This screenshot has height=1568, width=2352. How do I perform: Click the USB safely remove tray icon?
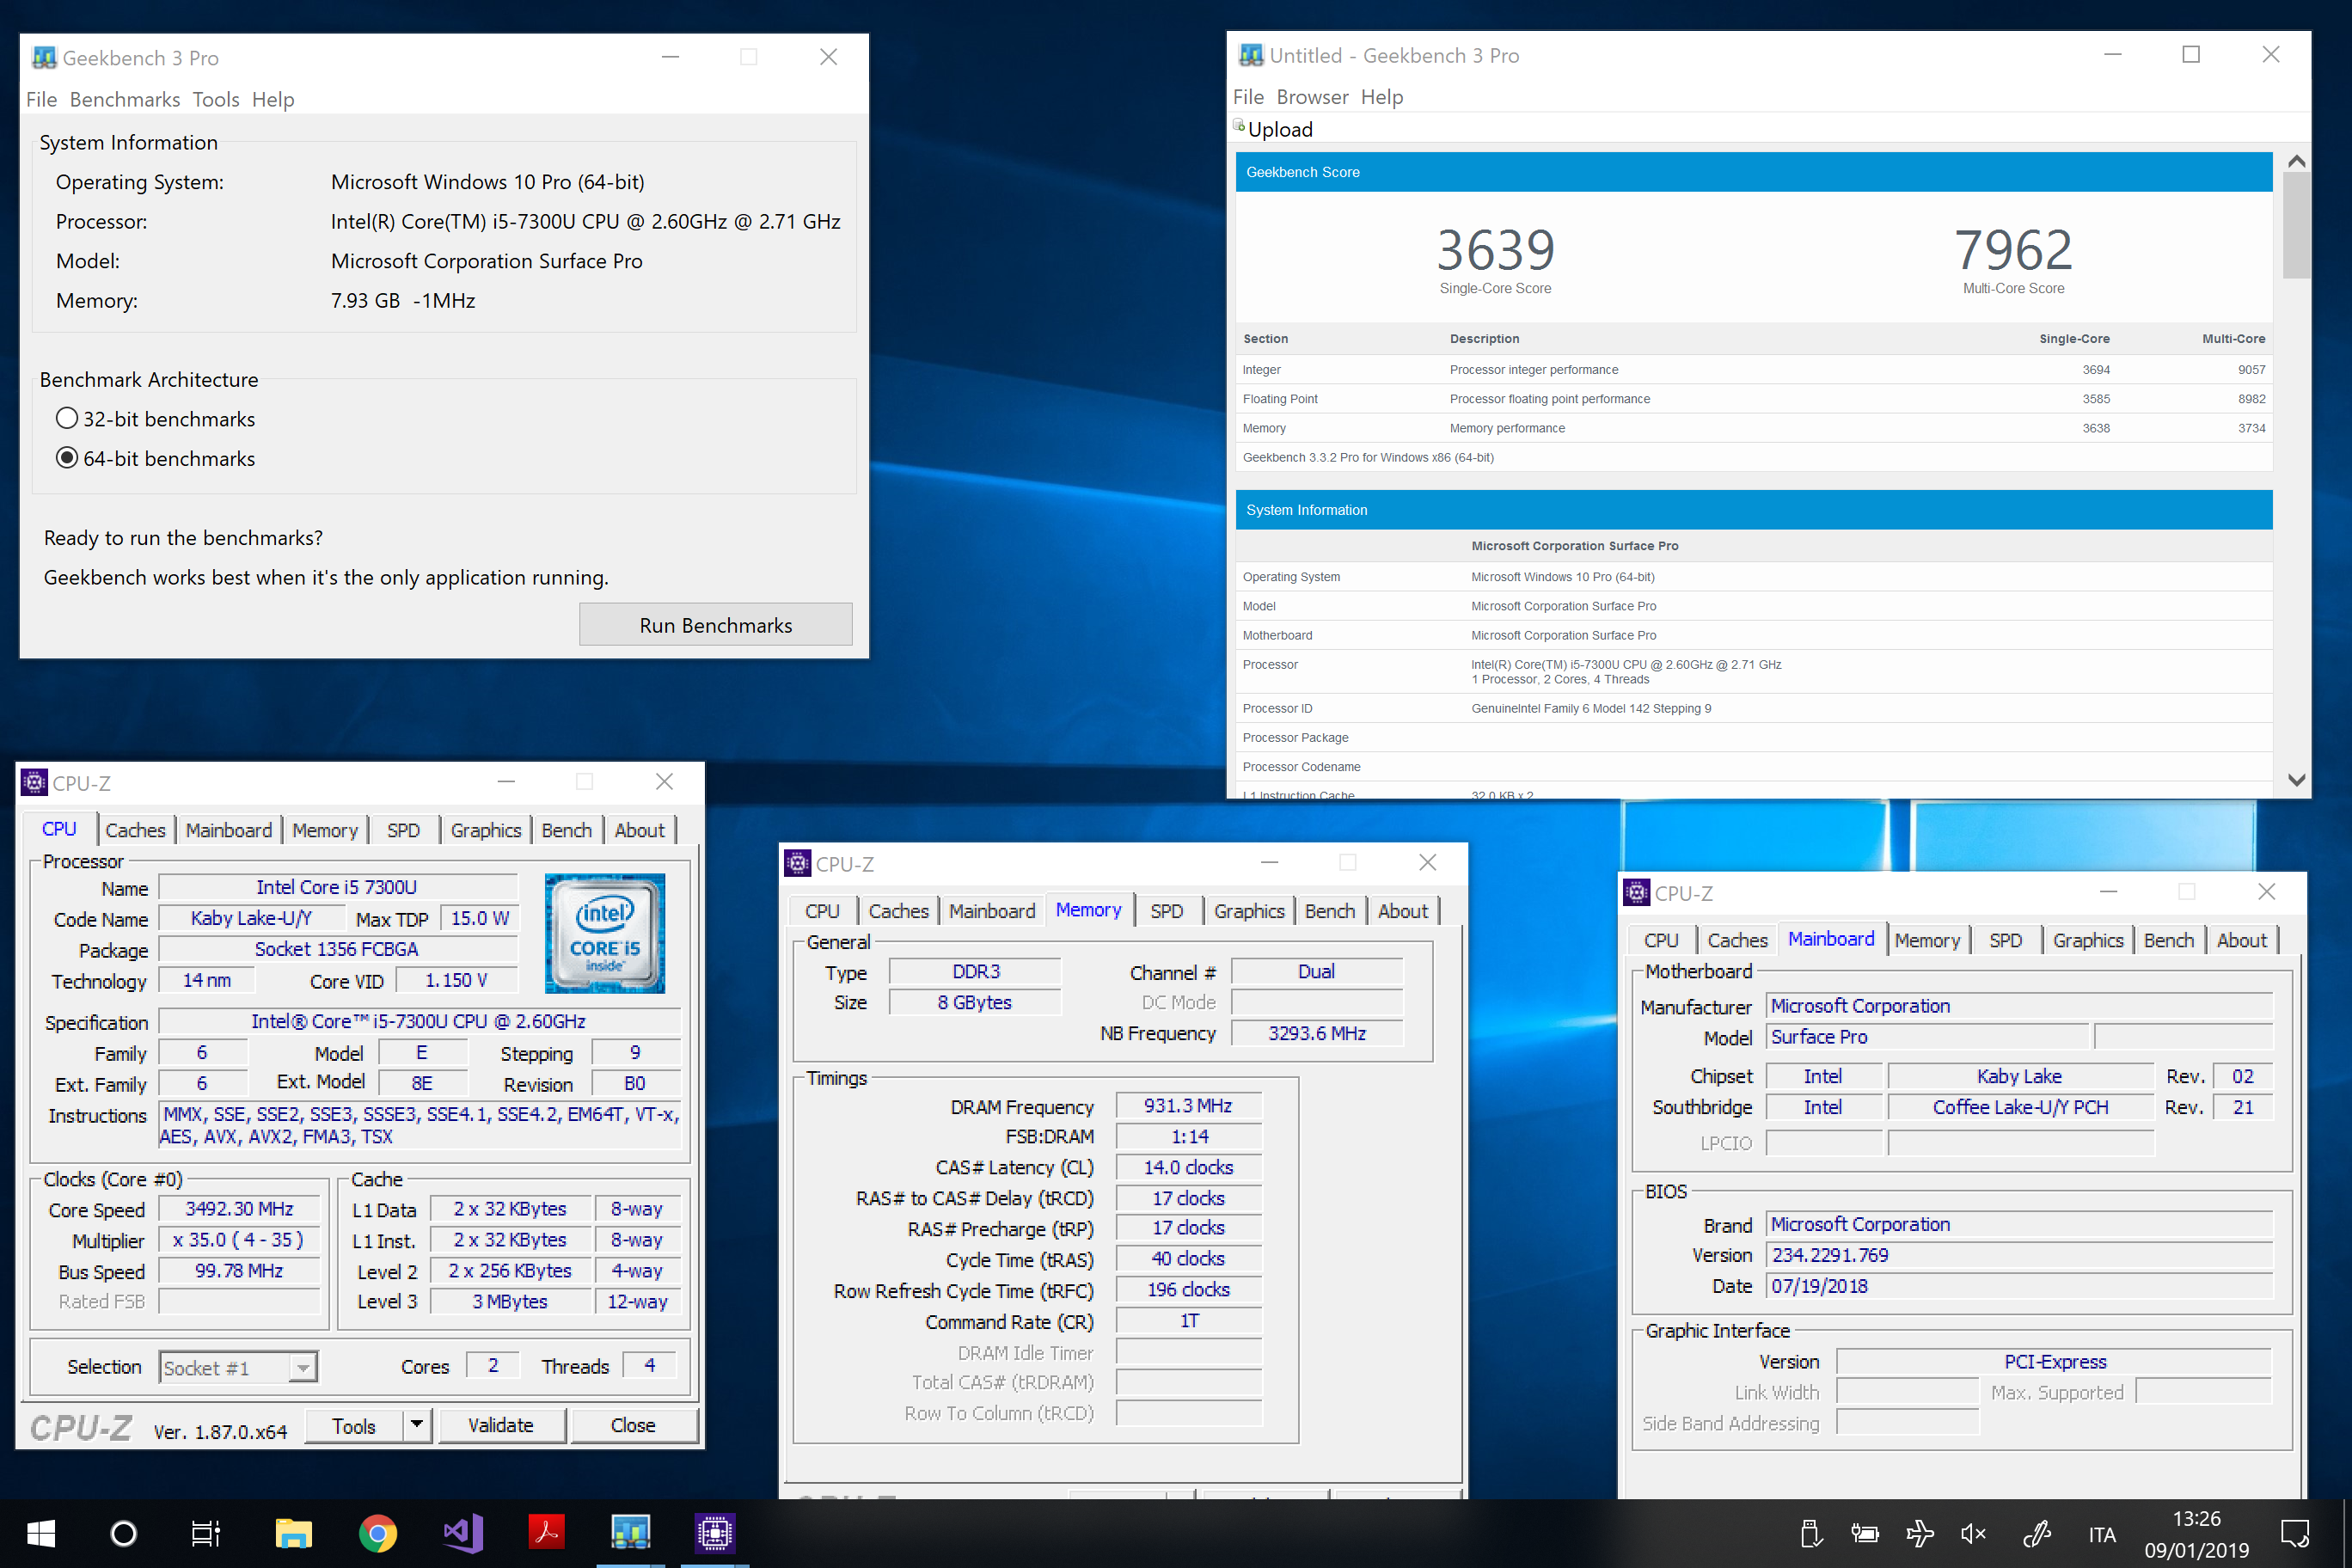pyautogui.click(x=1811, y=1533)
